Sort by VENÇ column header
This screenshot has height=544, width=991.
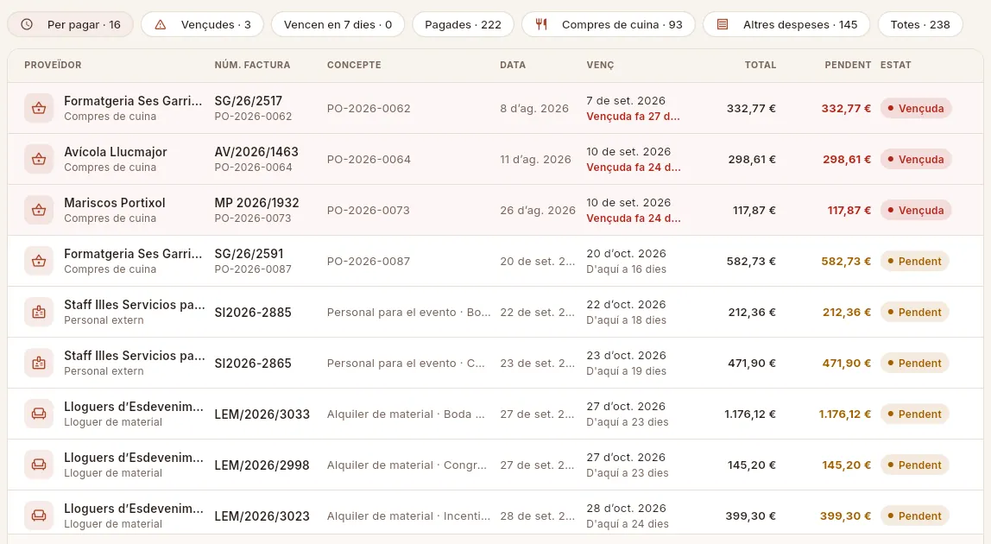click(x=600, y=65)
